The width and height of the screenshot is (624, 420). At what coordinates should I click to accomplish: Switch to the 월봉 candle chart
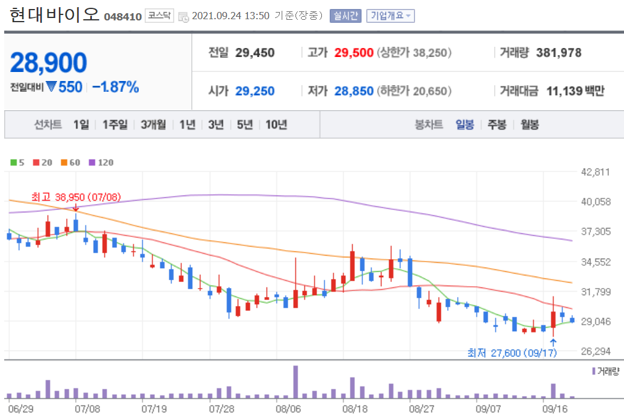530,125
